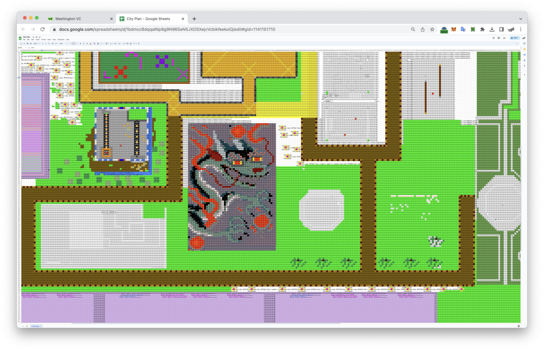Screen dimensions: 544x350
Task: Click the Sheets print icon
Action: click(x=28, y=44)
